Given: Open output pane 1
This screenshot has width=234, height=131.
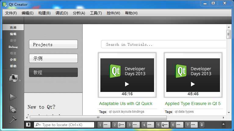Looking at the screenshot, I should coord(104,125).
